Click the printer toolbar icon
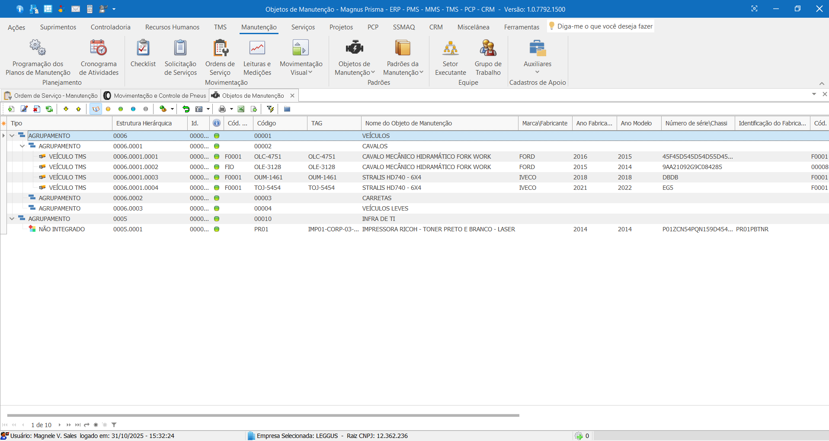This screenshot has height=441, width=829. 222,109
